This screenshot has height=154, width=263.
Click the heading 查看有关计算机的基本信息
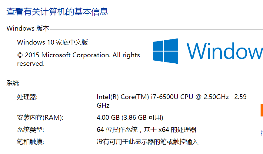(58, 12)
